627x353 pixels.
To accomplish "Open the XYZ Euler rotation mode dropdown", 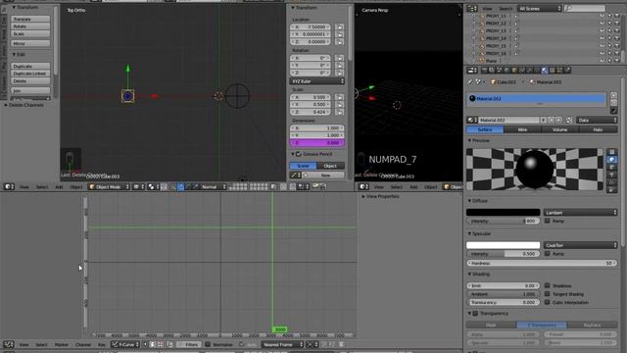I will coord(316,81).
